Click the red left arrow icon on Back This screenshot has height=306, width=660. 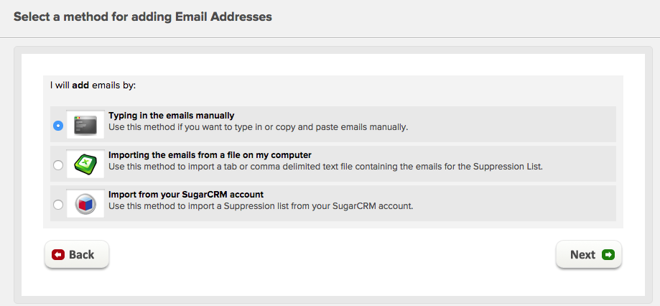click(58, 255)
